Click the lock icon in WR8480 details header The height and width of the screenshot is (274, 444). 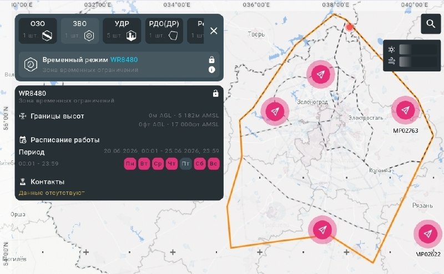tap(215, 93)
